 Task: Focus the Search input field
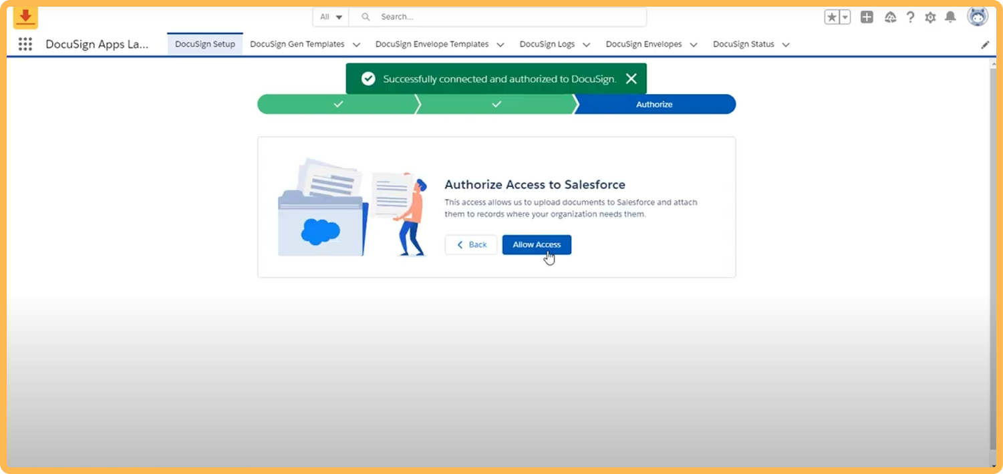498,17
